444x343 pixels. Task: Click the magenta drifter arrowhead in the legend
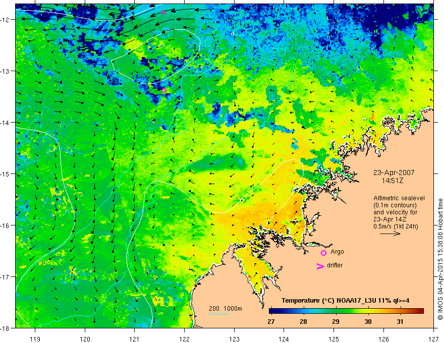320,266
